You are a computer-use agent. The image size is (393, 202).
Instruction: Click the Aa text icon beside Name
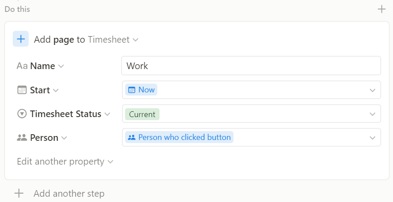tap(22, 66)
